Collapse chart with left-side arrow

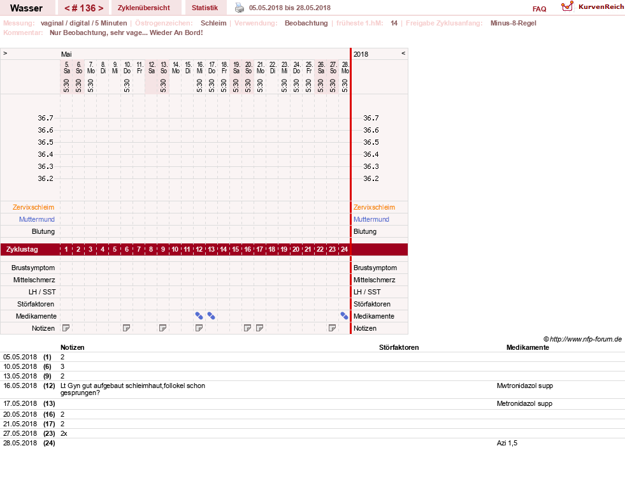point(5,53)
